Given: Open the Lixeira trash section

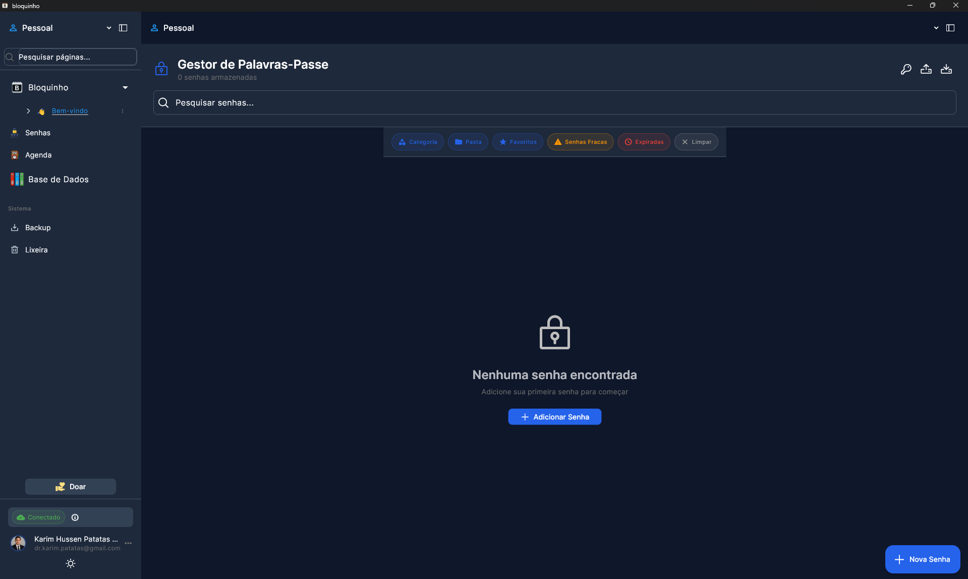Looking at the screenshot, I should pyautogui.click(x=35, y=250).
